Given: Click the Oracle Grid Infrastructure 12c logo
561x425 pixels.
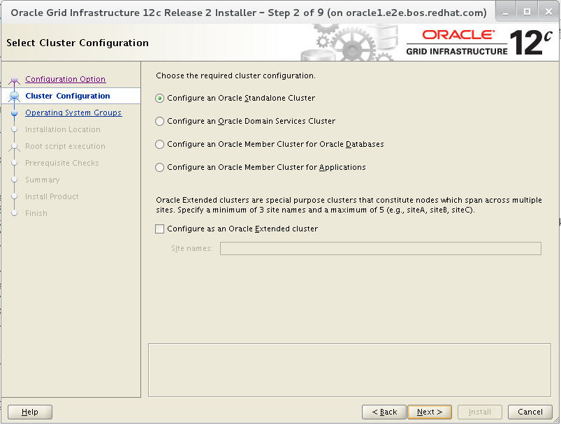Looking at the screenshot, I should [x=479, y=43].
